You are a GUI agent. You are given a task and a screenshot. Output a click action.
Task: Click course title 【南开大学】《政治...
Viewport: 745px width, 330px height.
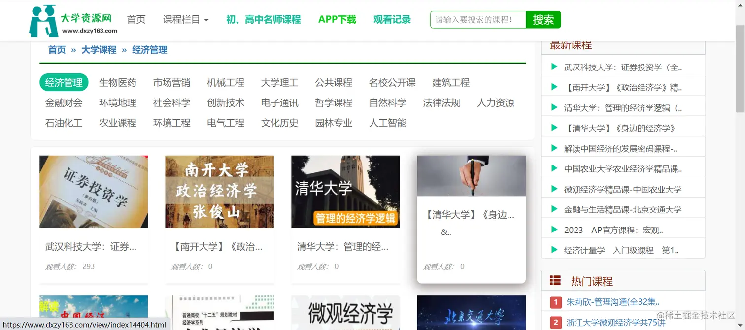pyautogui.click(x=217, y=247)
